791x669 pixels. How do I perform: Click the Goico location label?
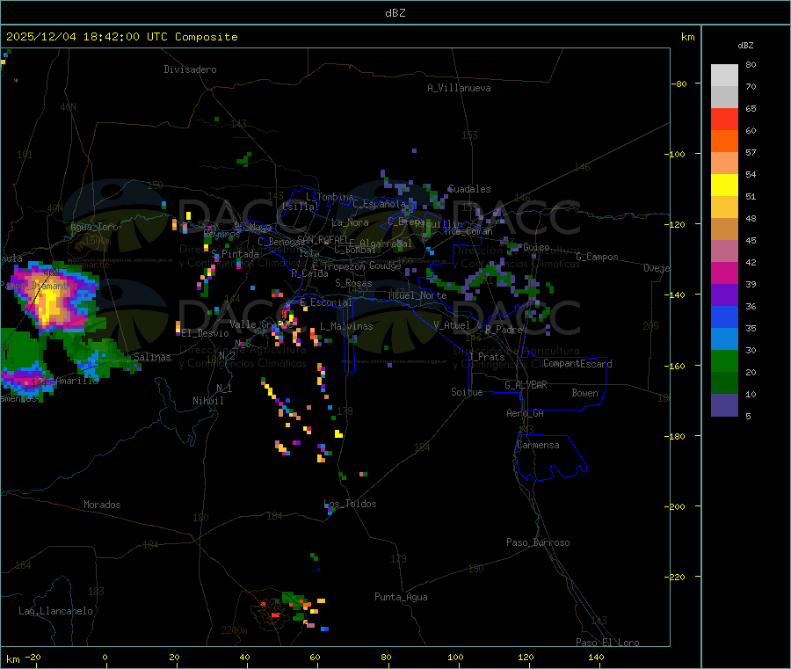pos(536,247)
